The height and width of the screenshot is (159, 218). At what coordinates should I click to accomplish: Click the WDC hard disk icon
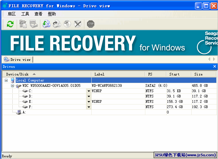pos(18,86)
